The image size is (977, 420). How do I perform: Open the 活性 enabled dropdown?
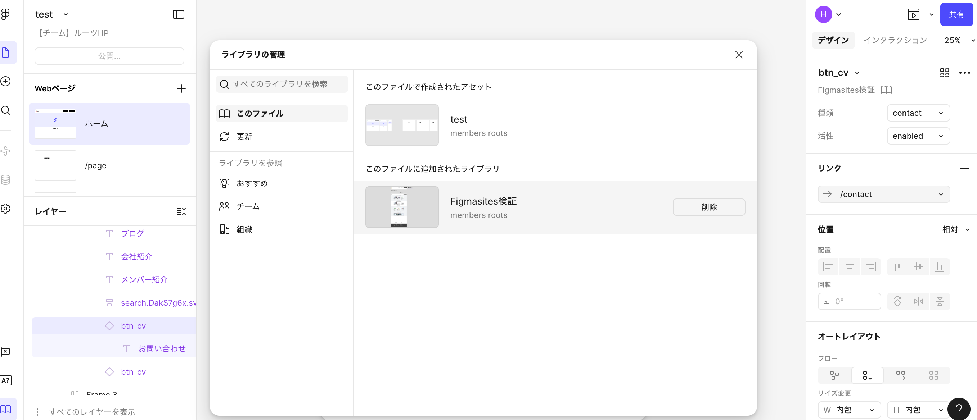[918, 136]
